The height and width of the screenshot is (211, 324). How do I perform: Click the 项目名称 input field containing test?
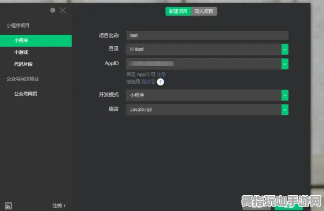[207, 35]
